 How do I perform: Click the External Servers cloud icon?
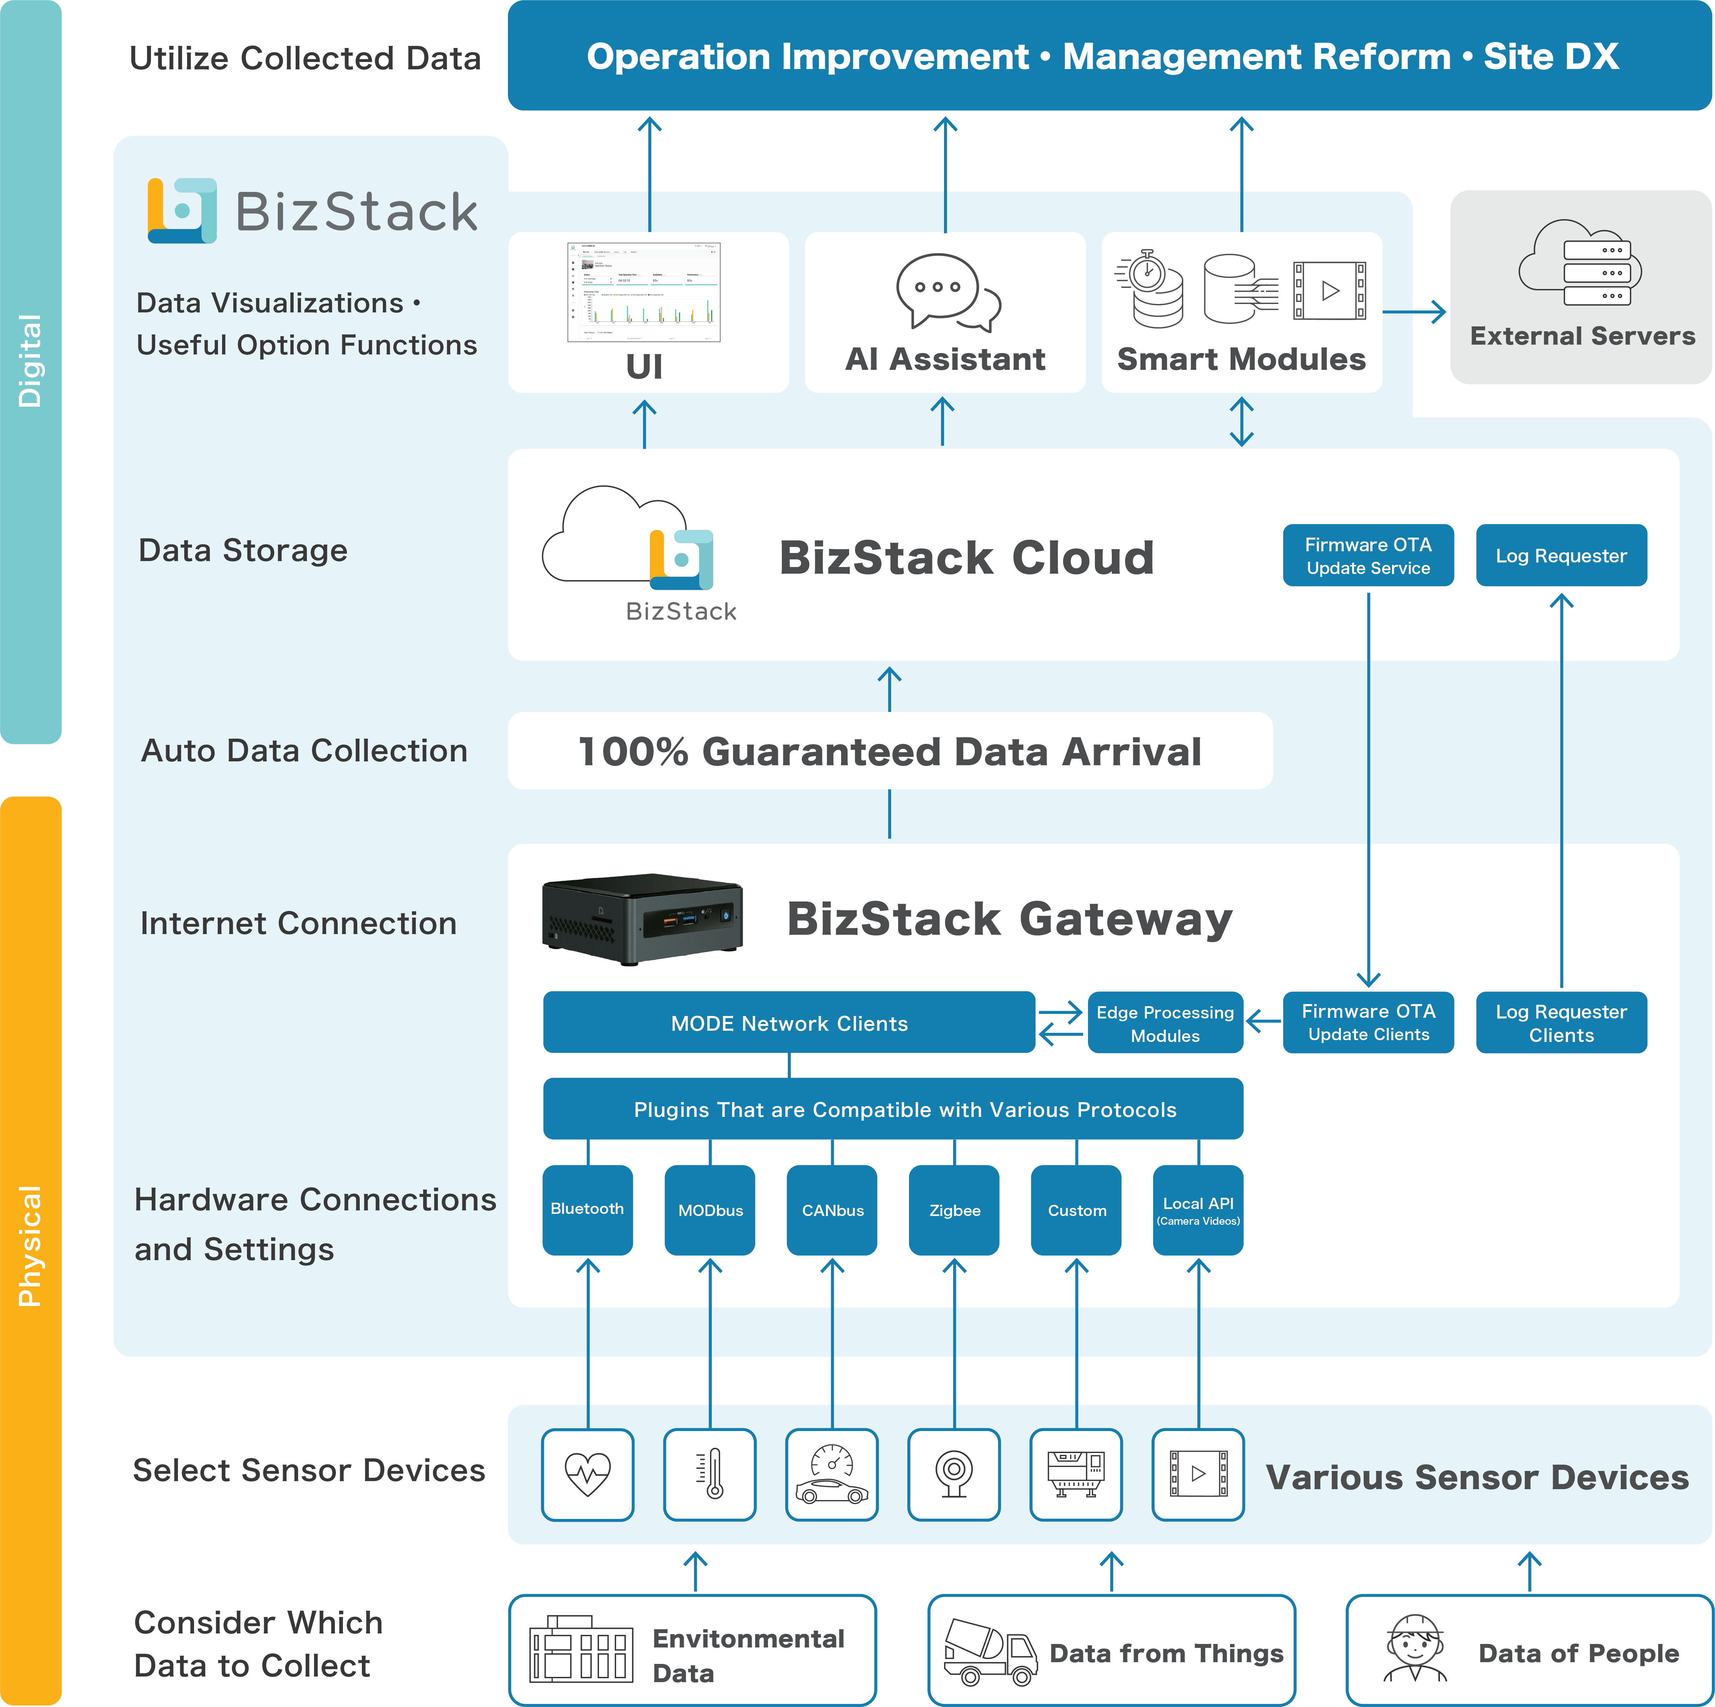click(x=1580, y=263)
